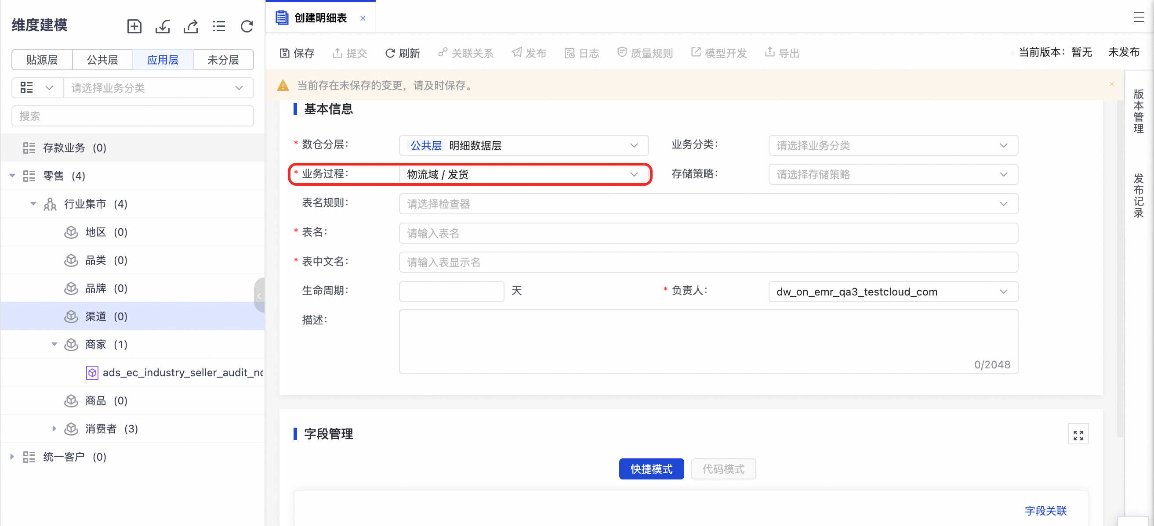Collapse the left sidebar panel handle

259,295
